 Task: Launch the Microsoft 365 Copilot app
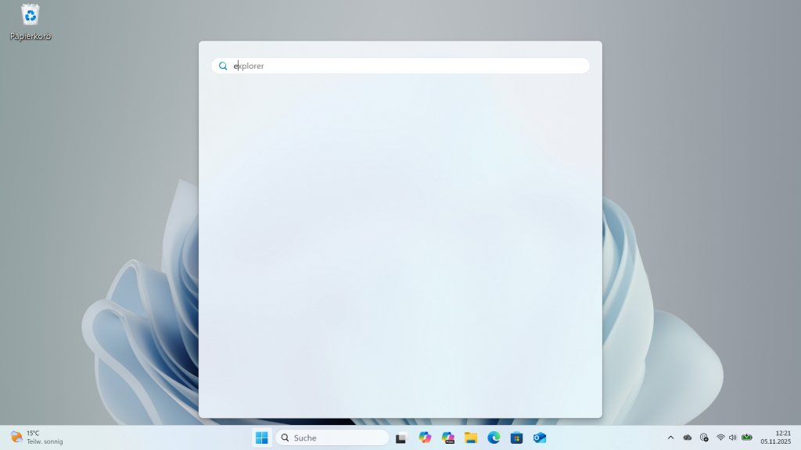[447, 437]
